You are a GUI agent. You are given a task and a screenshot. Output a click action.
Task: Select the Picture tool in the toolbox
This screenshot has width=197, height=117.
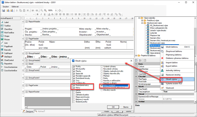[x=7, y=39]
